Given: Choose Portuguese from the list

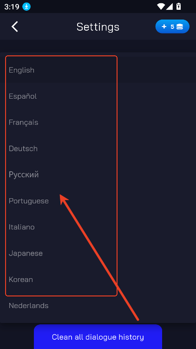Looking at the screenshot, I should pyautogui.click(x=29, y=201).
